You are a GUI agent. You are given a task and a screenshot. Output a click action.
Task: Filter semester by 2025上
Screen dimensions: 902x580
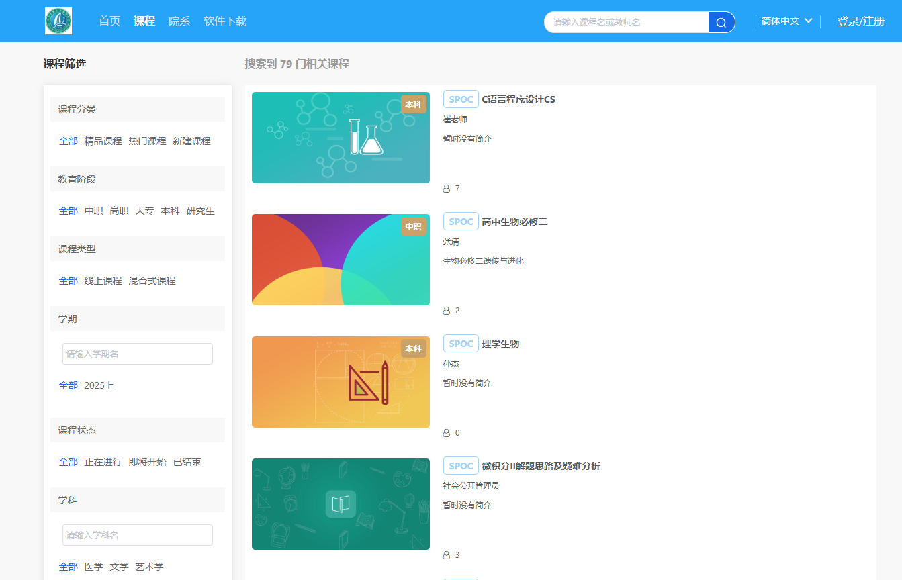click(x=99, y=385)
